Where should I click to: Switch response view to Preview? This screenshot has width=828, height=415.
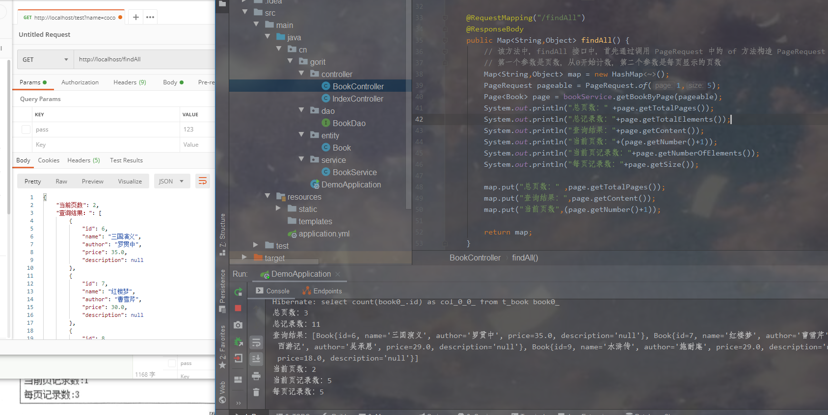(x=93, y=182)
